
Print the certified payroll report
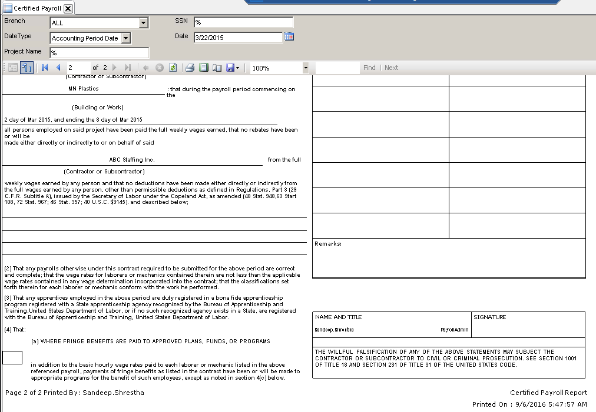point(190,68)
